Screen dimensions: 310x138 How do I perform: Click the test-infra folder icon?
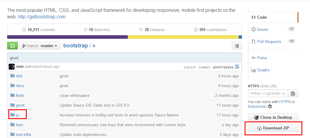pyautogui.click(x=13, y=134)
